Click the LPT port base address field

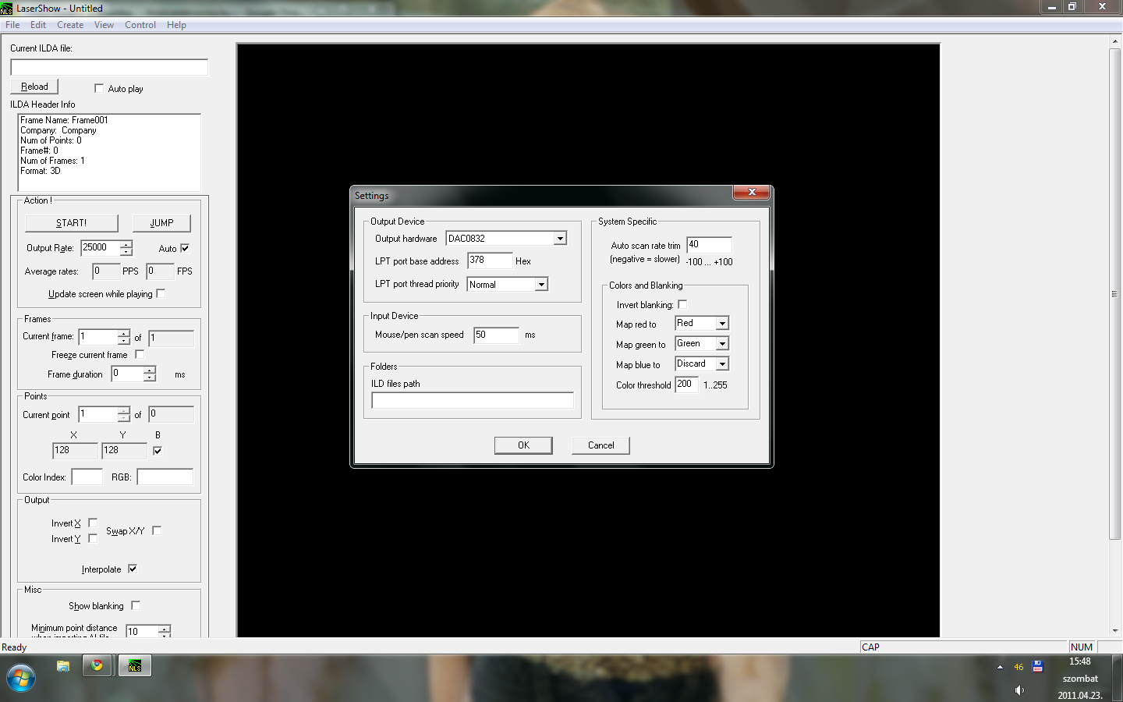click(x=490, y=261)
